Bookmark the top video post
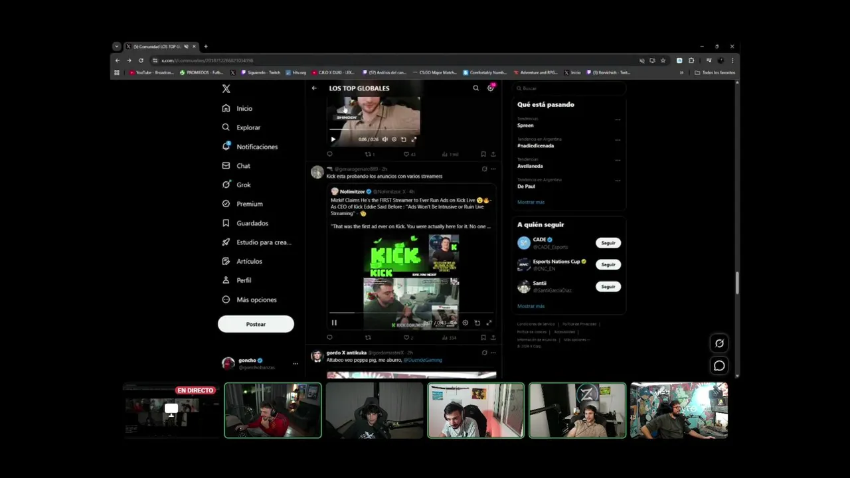850x478 pixels. click(x=483, y=154)
